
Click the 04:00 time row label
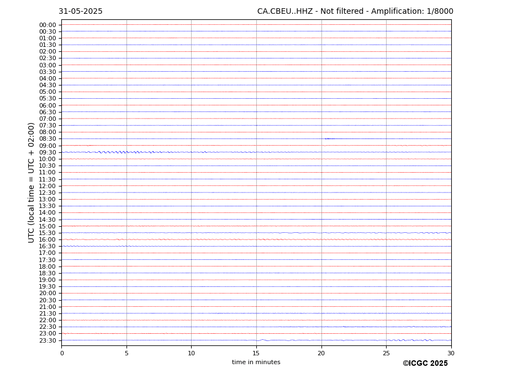click(x=47, y=79)
